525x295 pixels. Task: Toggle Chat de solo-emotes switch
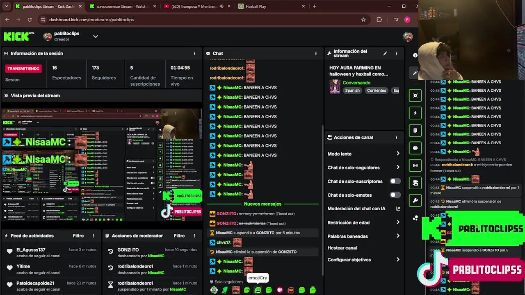coord(395,195)
